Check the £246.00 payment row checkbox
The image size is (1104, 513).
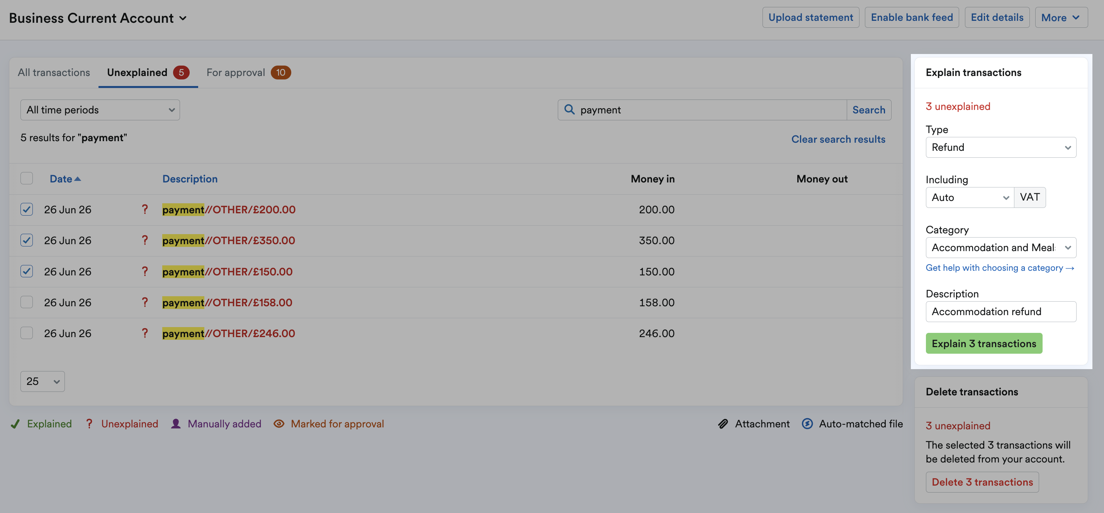pos(27,333)
